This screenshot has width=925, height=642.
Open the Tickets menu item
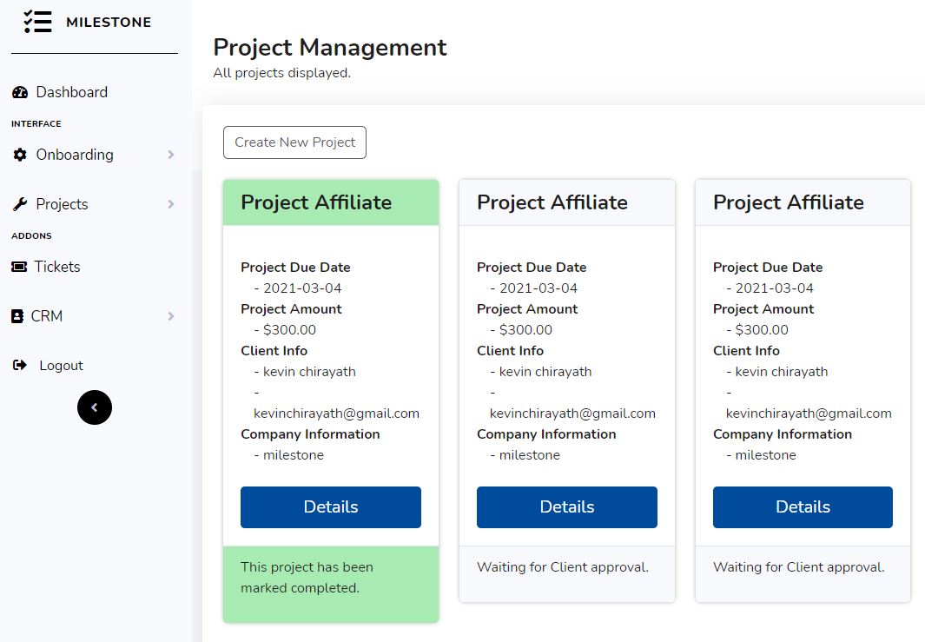click(x=57, y=267)
